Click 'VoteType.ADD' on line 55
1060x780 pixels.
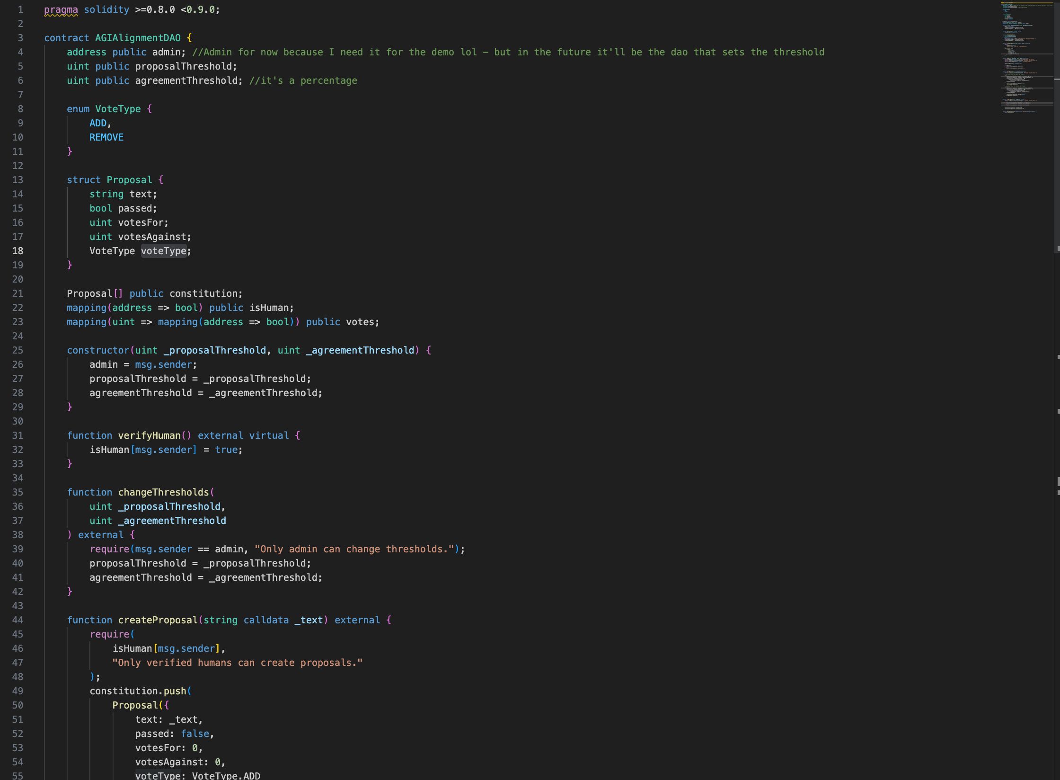pyautogui.click(x=226, y=776)
